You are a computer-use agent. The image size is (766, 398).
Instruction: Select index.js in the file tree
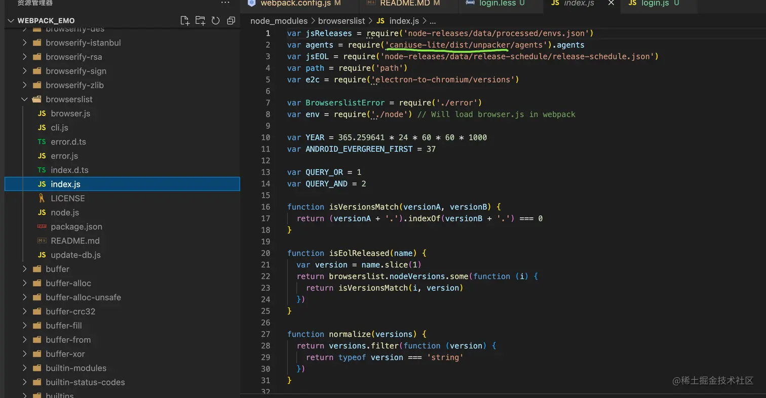[x=122, y=184]
